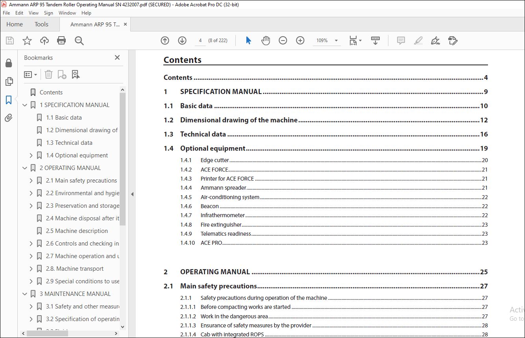Open the attachments paperclip panel
The image size is (525, 338).
[9, 118]
